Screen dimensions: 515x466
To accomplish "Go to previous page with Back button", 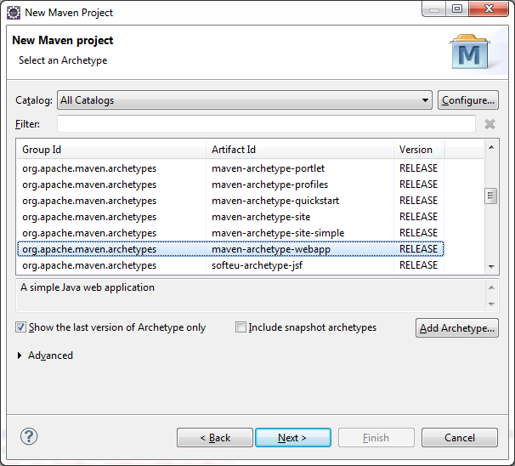I will pos(215,437).
